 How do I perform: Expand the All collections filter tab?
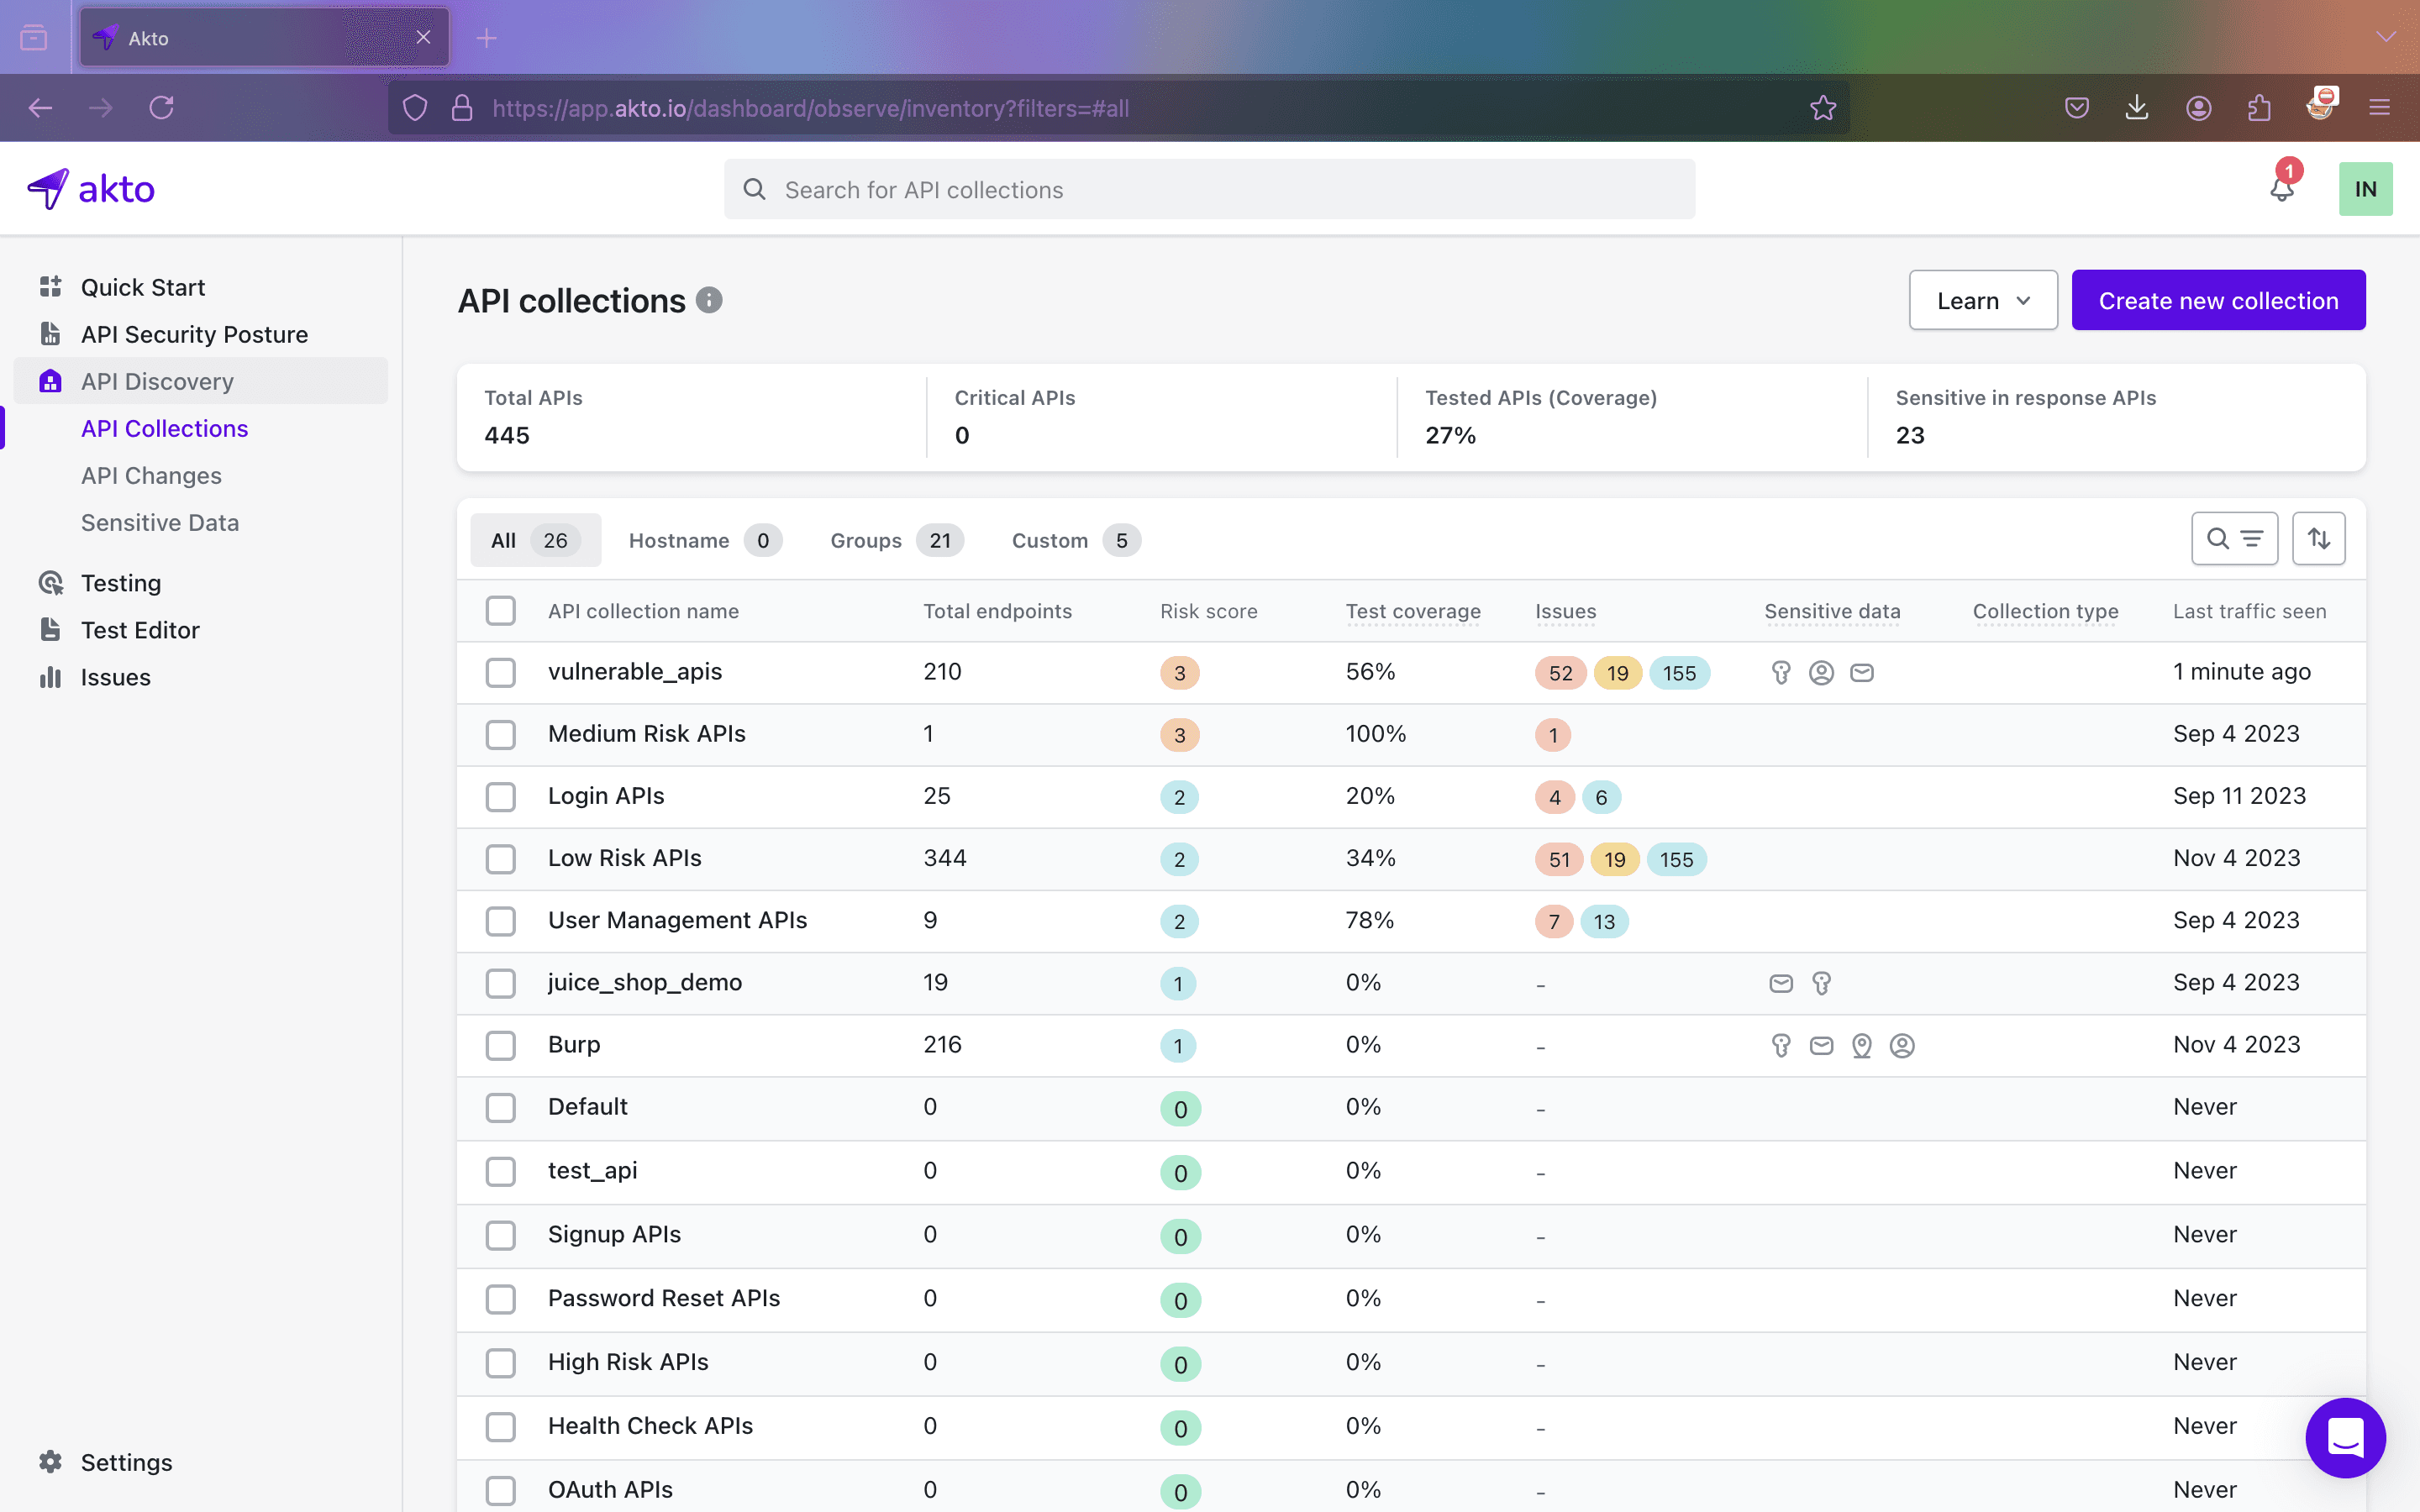pyautogui.click(x=529, y=540)
